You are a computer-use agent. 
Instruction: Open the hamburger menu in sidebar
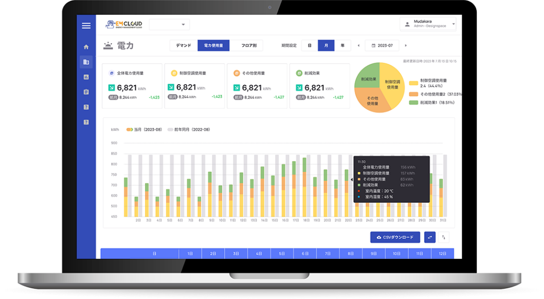[86, 26]
